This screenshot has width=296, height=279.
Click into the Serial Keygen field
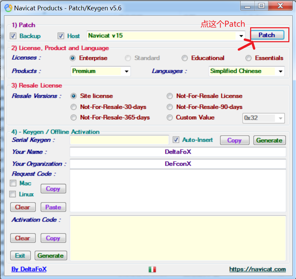click(x=119, y=140)
